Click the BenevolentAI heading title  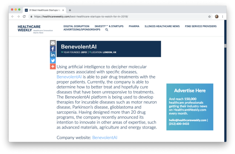click(79, 47)
